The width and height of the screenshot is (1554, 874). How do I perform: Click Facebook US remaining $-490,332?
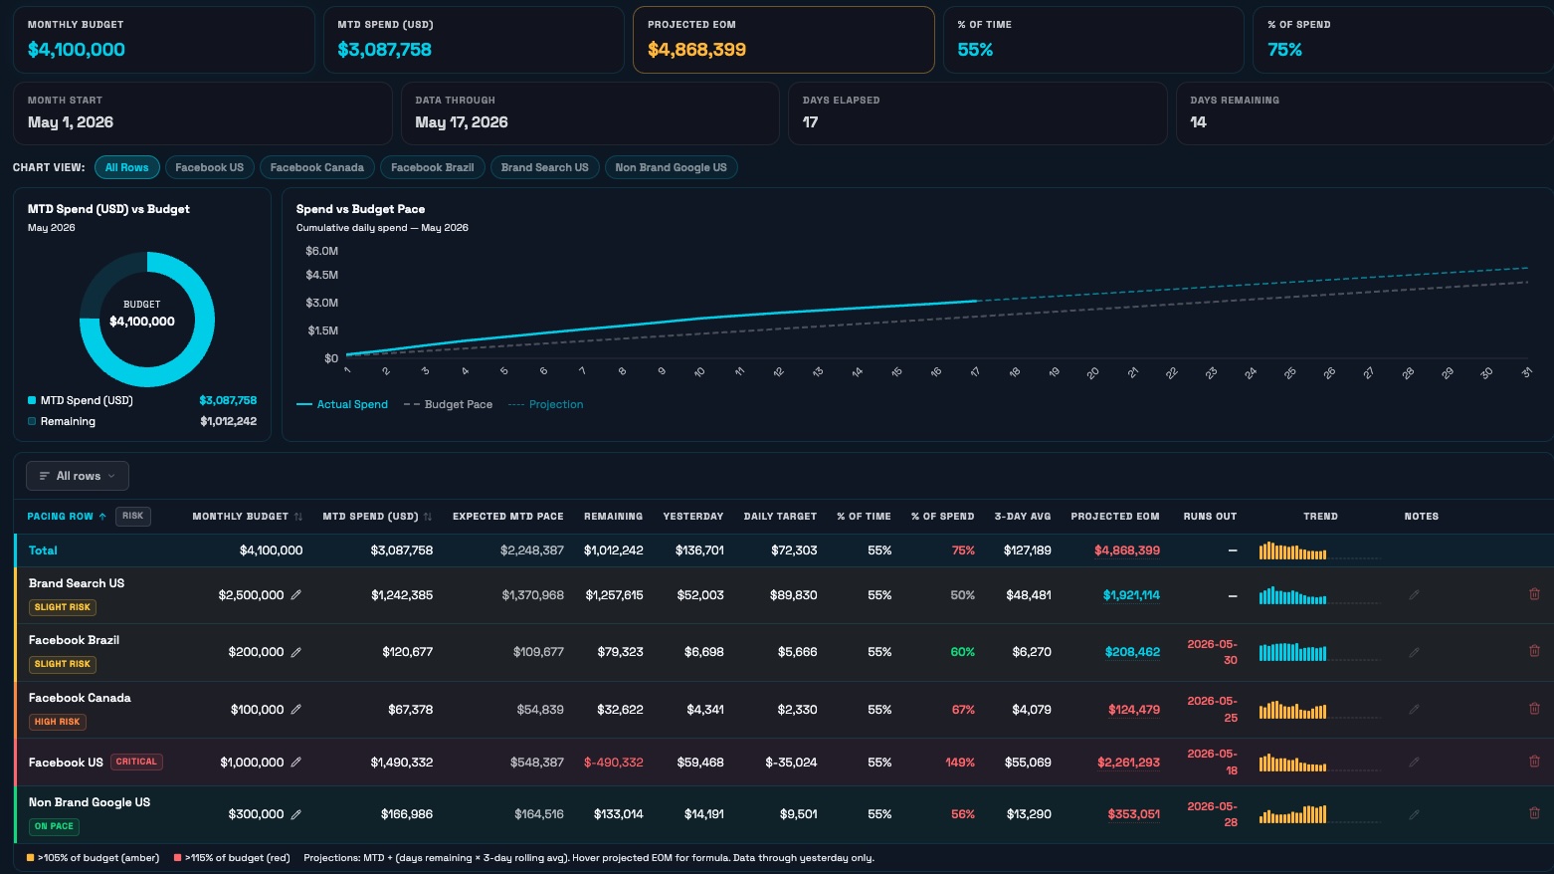(x=614, y=763)
